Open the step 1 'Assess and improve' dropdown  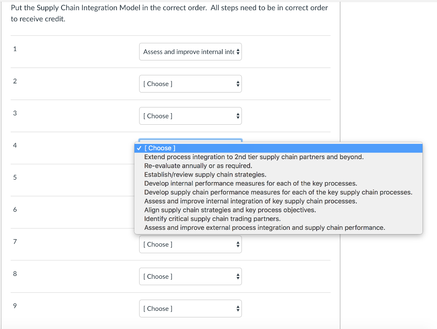point(190,51)
